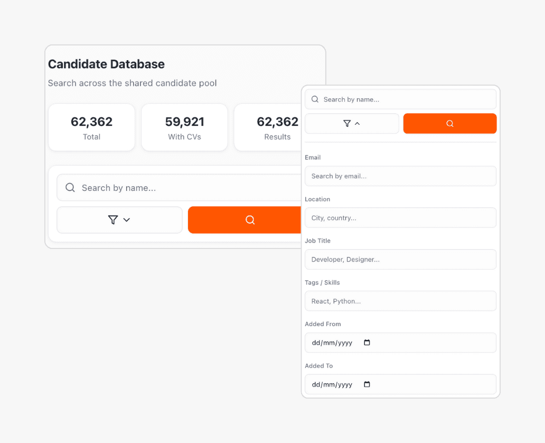Open calendar picker icon for Added From
This screenshot has height=443, width=545.
[x=367, y=343]
